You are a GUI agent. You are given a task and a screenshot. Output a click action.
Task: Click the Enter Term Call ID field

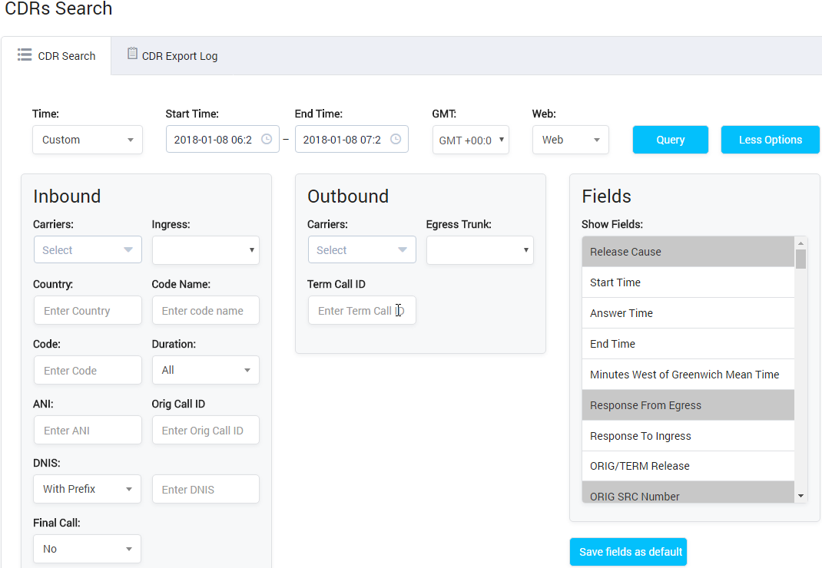[x=362, y=310]
